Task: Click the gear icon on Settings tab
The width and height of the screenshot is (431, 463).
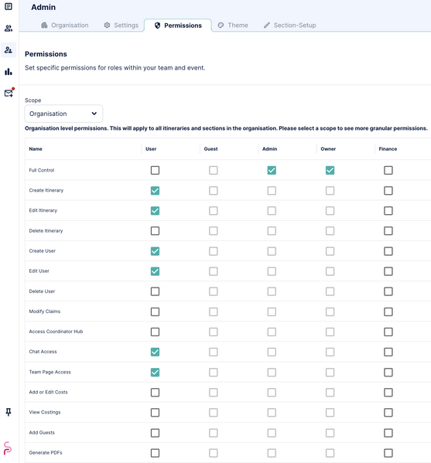Action: (107, 25)
